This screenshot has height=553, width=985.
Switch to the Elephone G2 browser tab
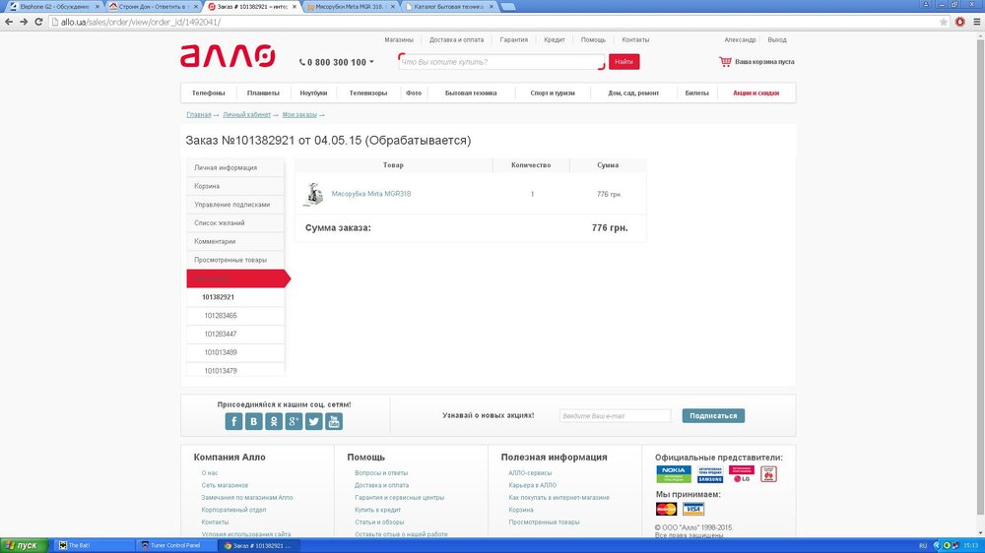(54, 6)
